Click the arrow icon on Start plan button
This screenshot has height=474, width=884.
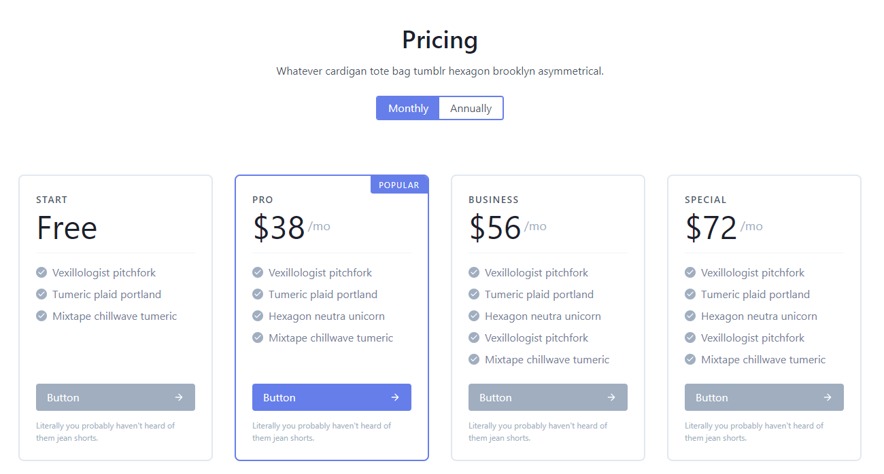179,397
